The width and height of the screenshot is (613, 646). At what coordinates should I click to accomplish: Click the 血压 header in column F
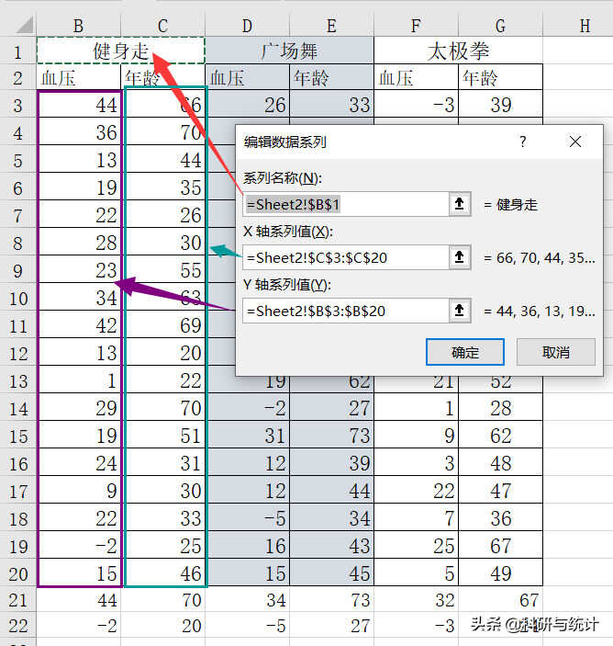pyautogui.click(x=416, y=77)
